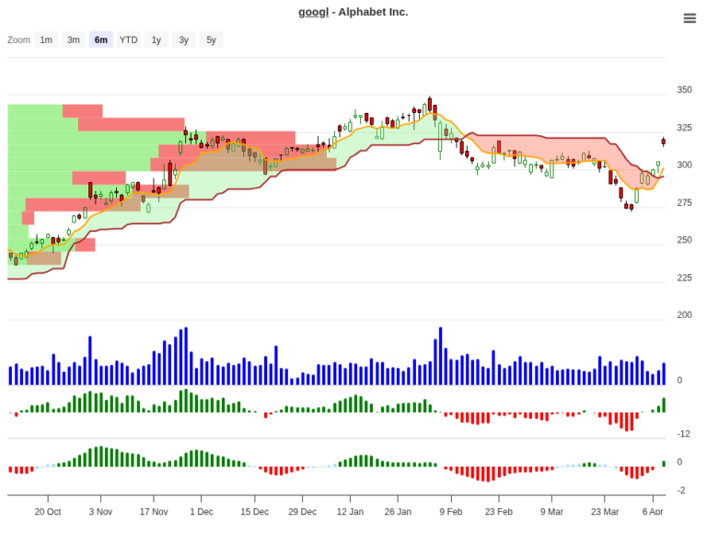Click the 200 price axis label
Image resolution: width=707 pixels, height=535 pixels.
click(x=684, y=314)
